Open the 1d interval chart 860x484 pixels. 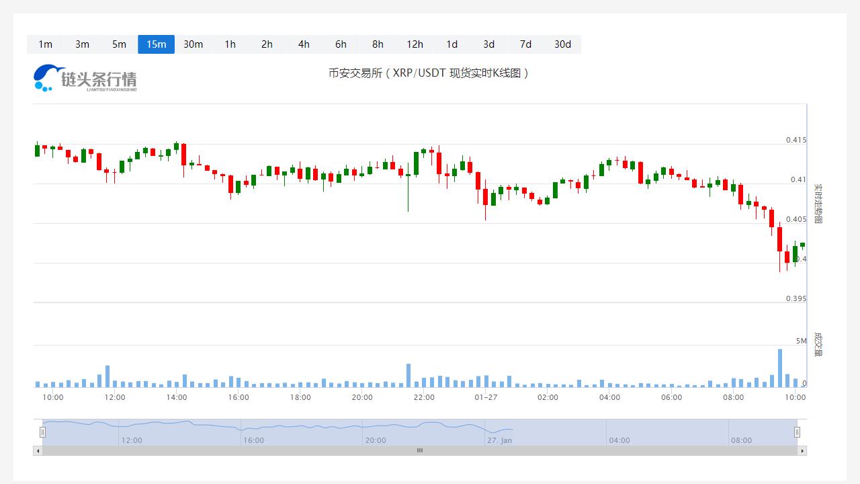pos(451,44)
